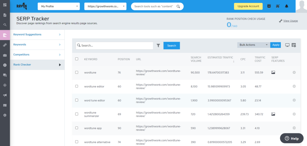Viewport: 307px width, 146px height.
Task: Click the Apply button
Action: [x=276, y=45]
